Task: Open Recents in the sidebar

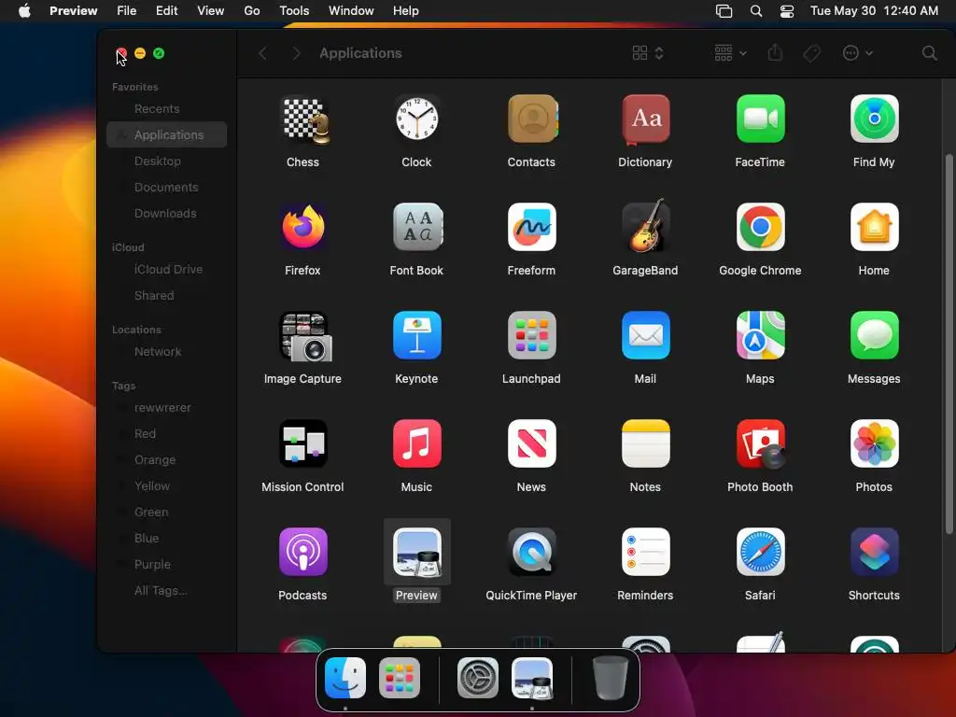Action: click(x=166, y=108)
